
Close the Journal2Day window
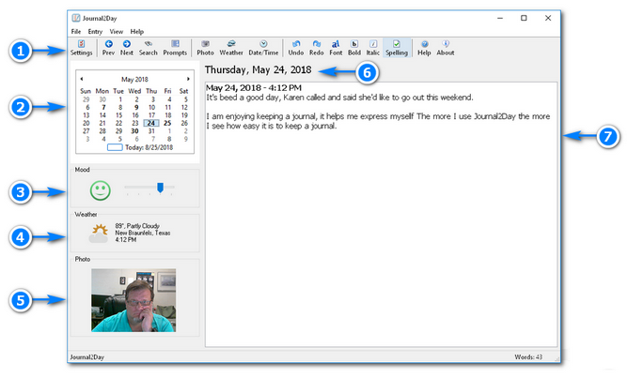pos(548,18)
